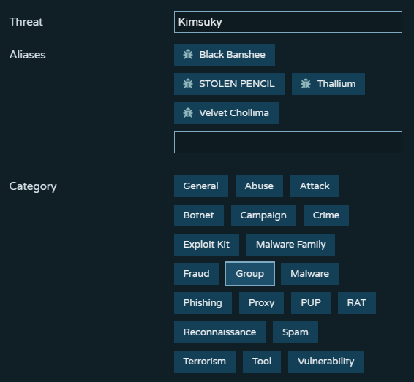Select Reconnaissance as the category
The width and height of the screenshot is (414, 382).
(219, 332)
